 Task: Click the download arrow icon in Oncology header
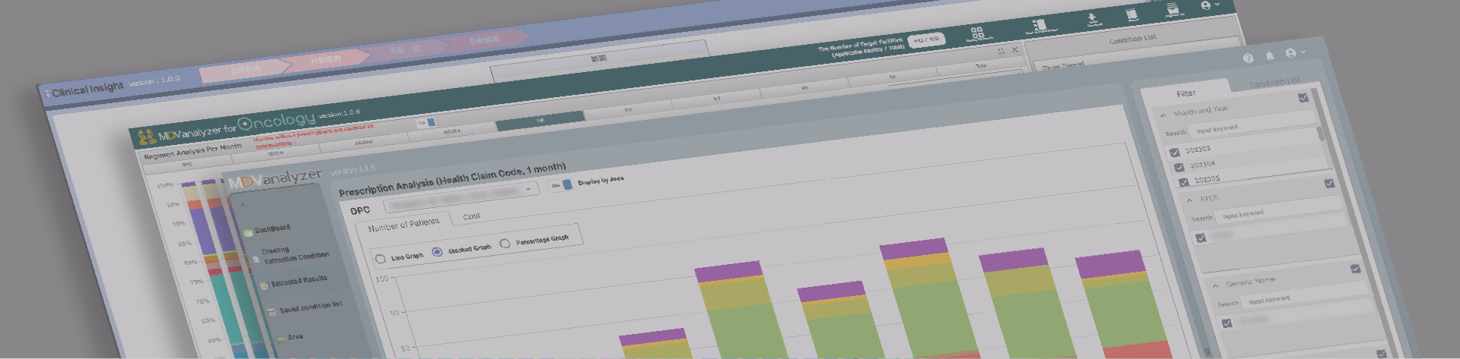1092,19
